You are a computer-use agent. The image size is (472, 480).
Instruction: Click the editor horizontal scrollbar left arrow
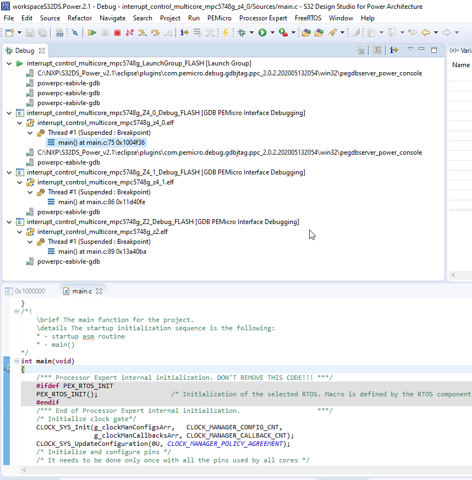pyautogui.click(x=24, y=470)
